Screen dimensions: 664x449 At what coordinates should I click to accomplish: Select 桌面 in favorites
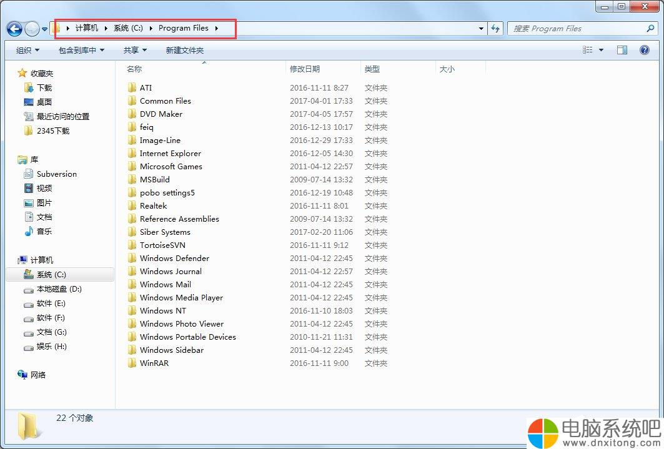tap(44, 102)
